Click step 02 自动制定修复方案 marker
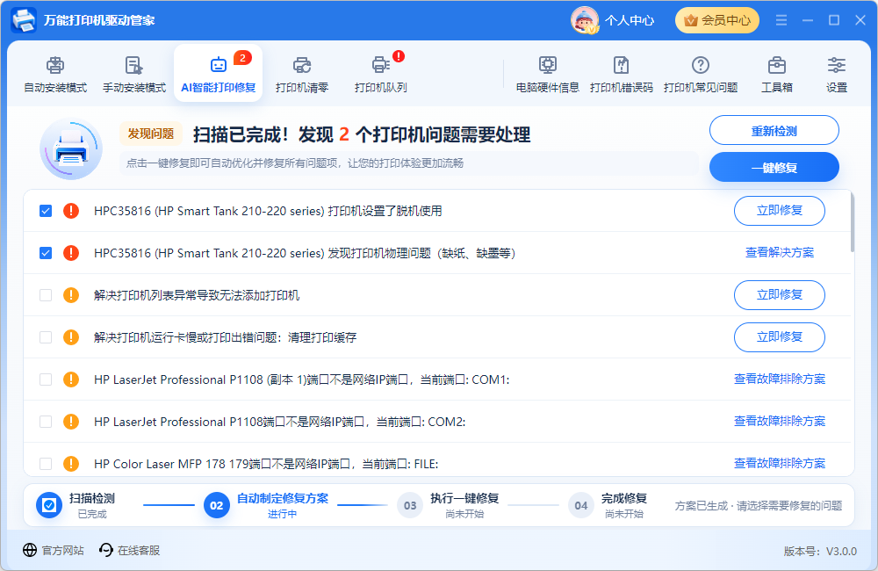 217,505
